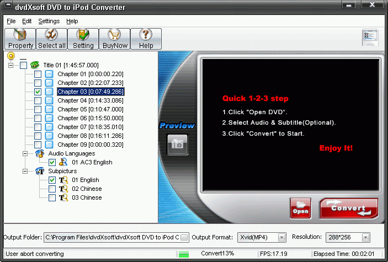Open the Resolution dropdown

[365, 238]
